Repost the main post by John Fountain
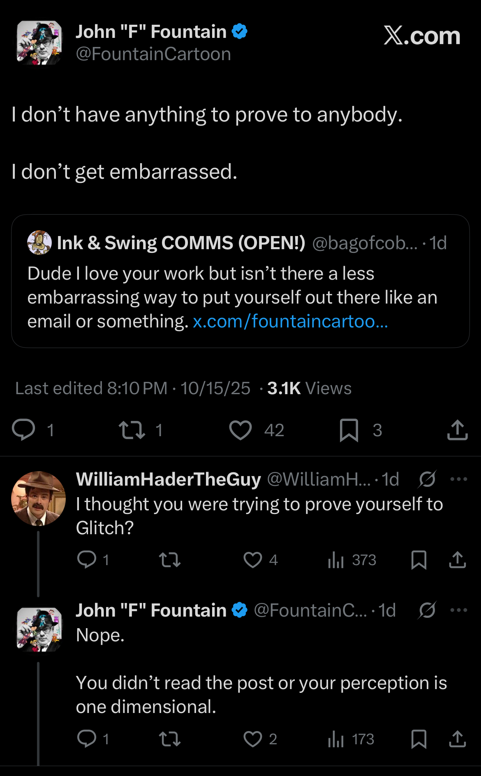 [x=132, y=430]
